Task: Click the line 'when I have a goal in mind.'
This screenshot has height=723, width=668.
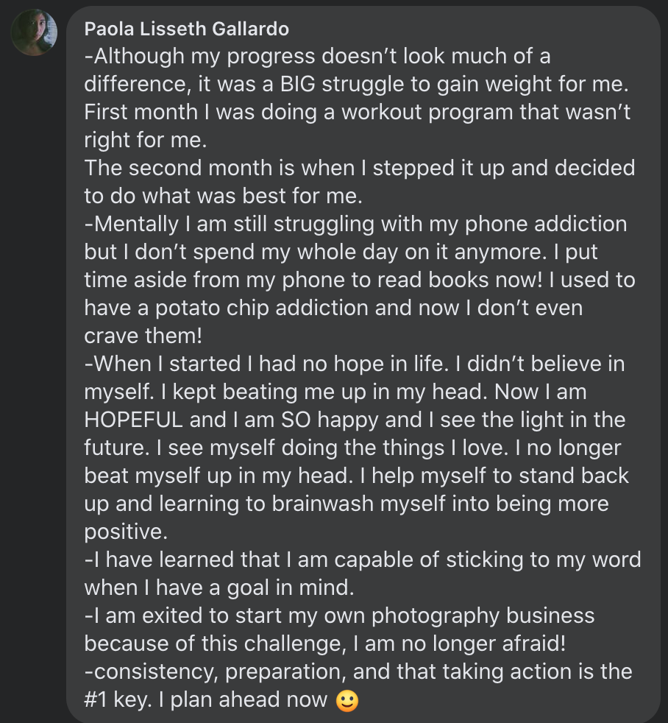Action: tap(219, 588)
